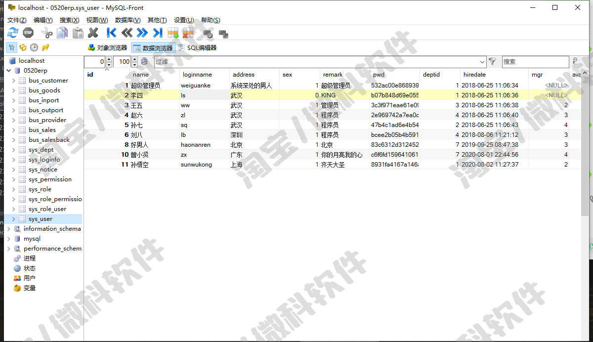Toggle the tree navigator view icon
The image size is (593, 342).
(11, 47)
